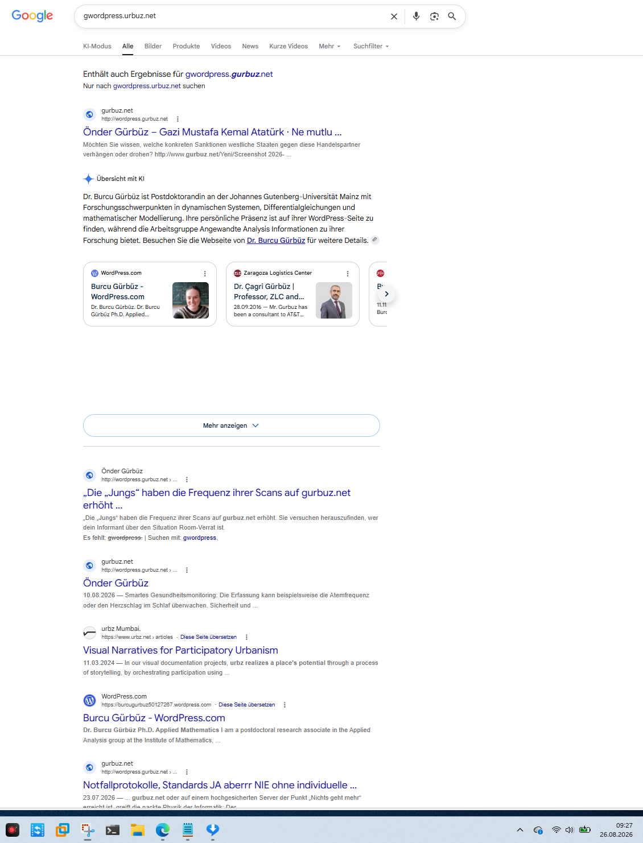Open the three-dot menu of the Notfallprotokolle result
Image resolution: width=643 pixels, height=843 pixels.
(187, 772)
